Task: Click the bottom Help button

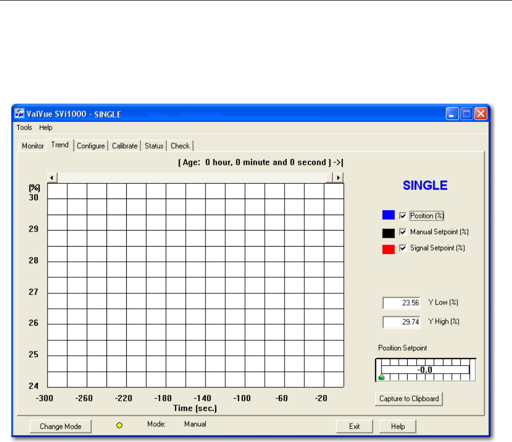Action: (398, 426)
